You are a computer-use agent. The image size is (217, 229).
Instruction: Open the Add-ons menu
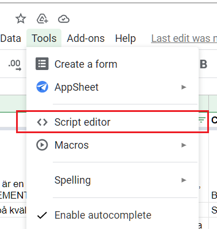pos(86,38)
